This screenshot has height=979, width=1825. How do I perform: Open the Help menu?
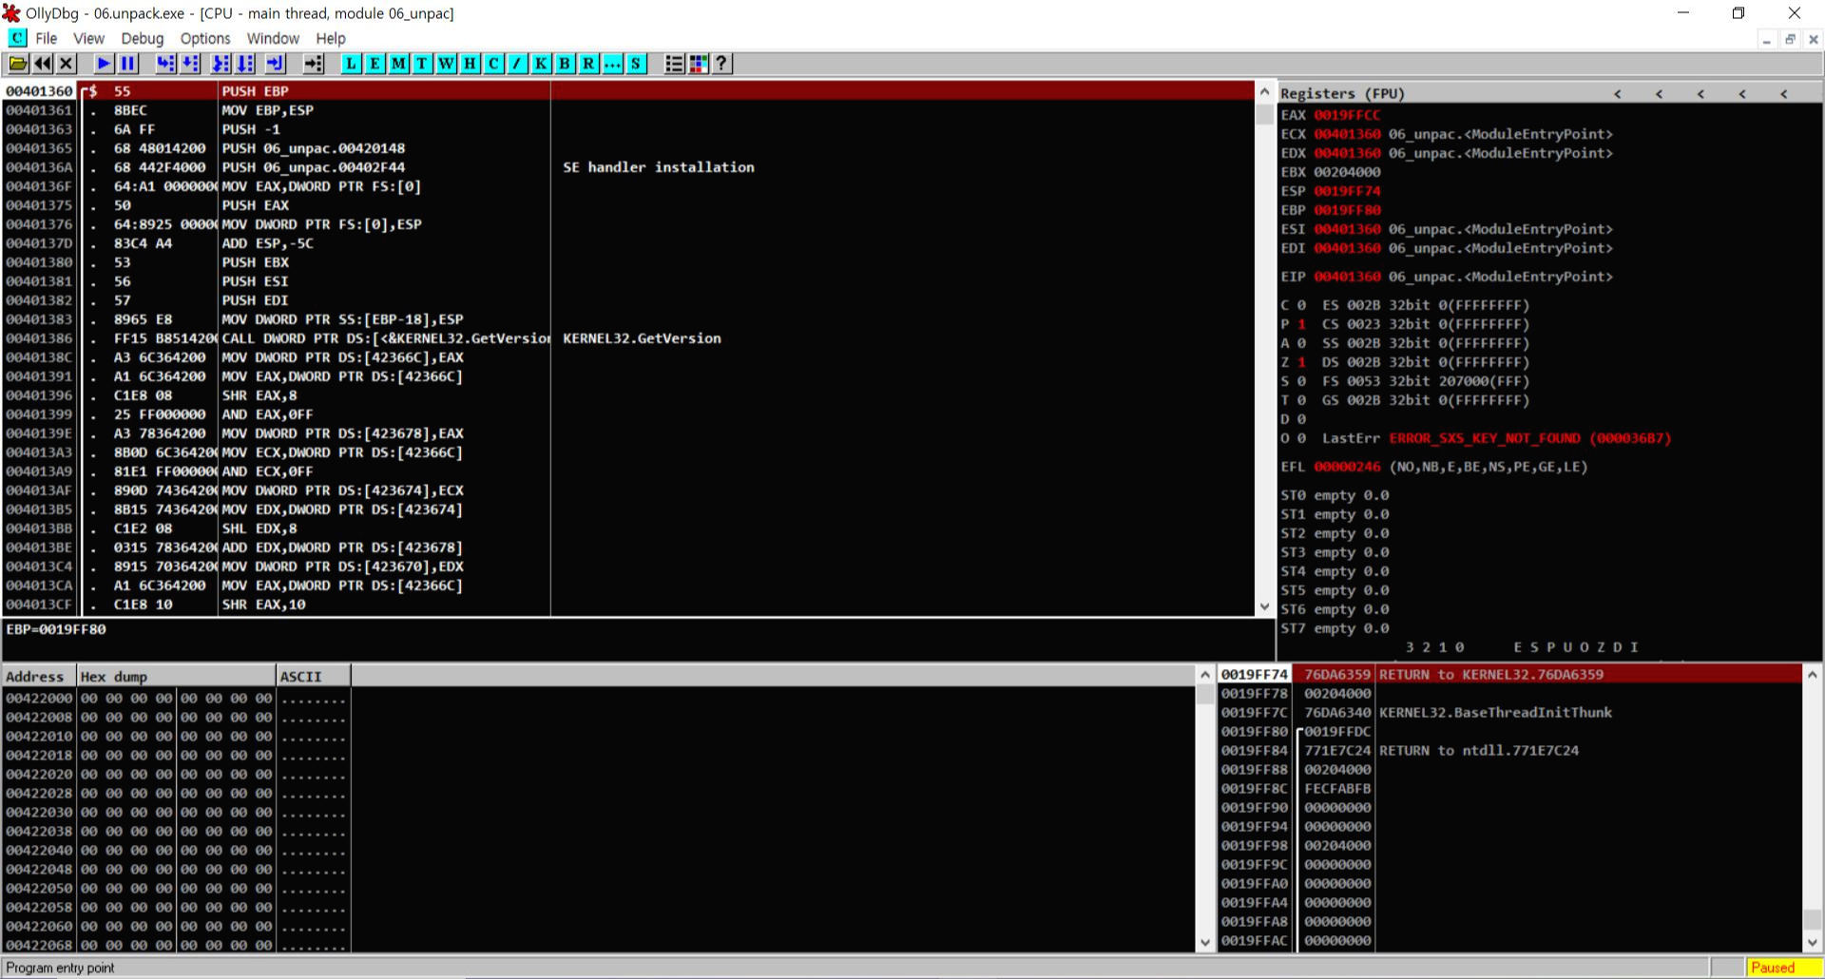(x=330, y=38)
